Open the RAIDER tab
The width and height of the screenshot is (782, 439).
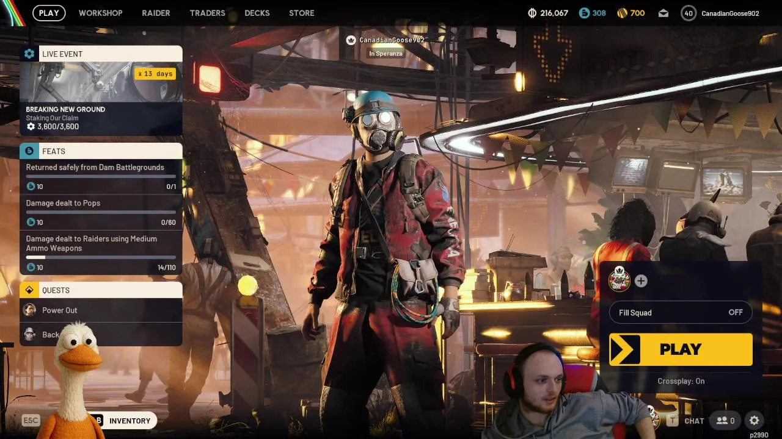click(156, 13)
